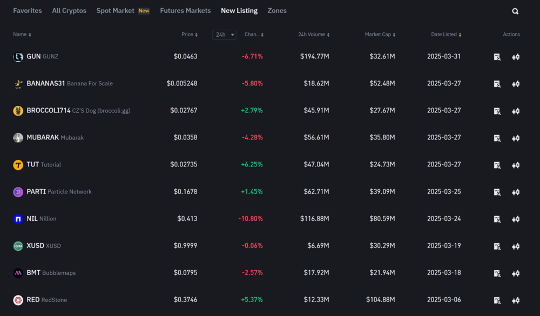
Task: Click MUBARAK market cap $35.80M
Action: click(x=382, y=138)
